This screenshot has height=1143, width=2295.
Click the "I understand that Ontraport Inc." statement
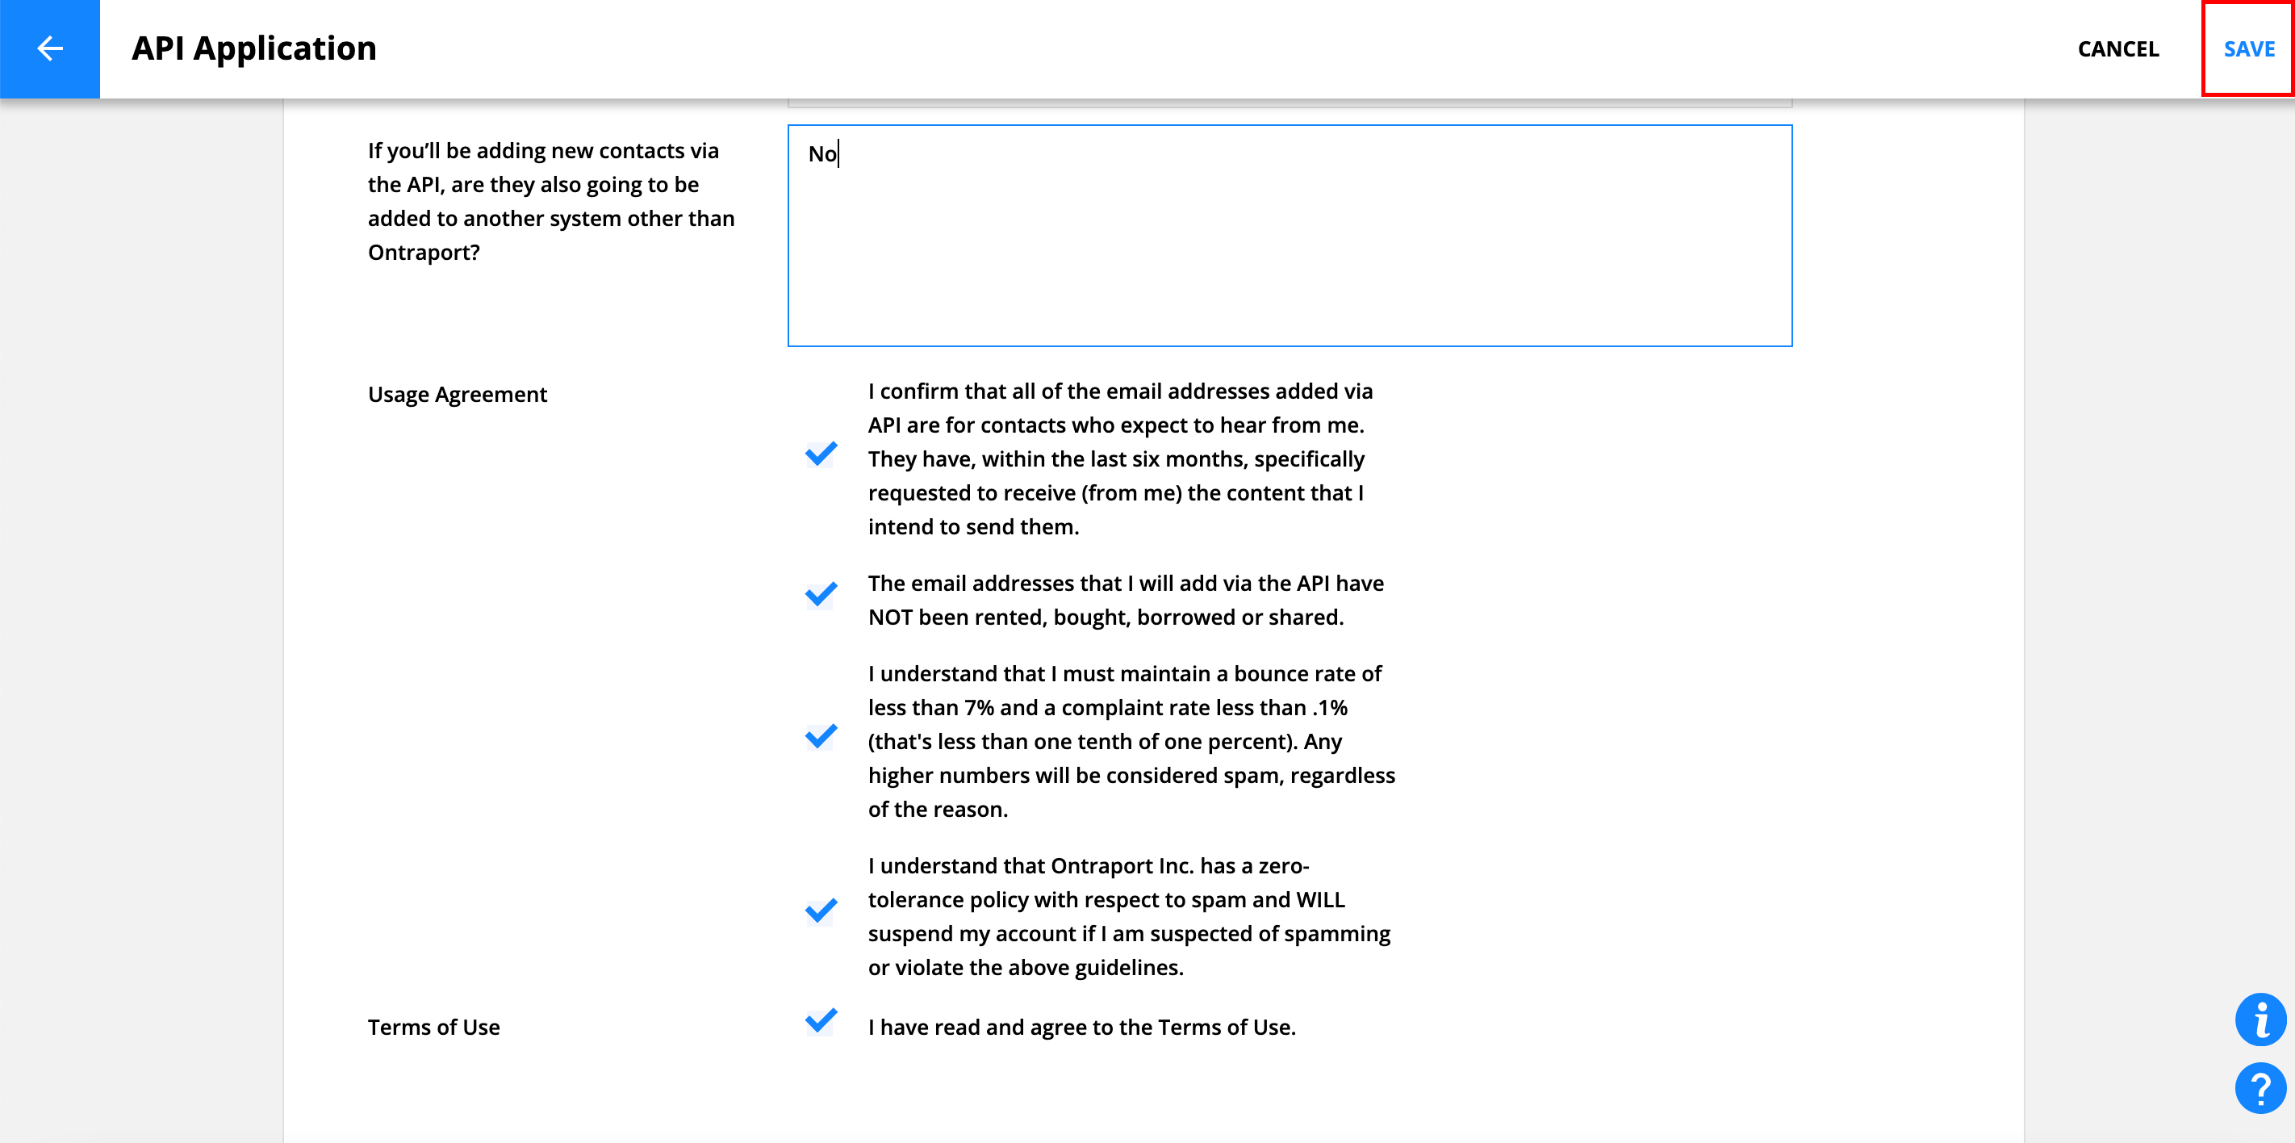1129,917
